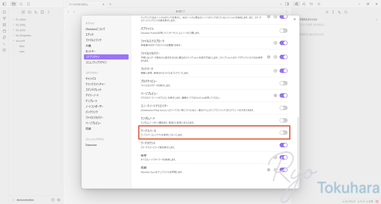The image size is (381, 204).
Task: Open settings gear for ページプレビュー plugin
Action: (275, 95)
